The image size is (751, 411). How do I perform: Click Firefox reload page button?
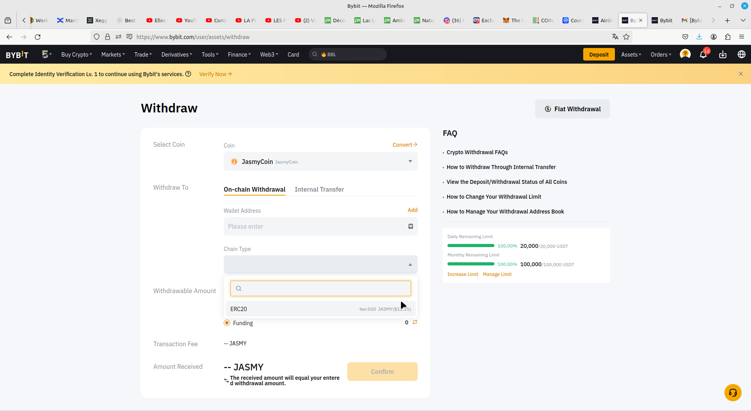click(x=38, y=37)
